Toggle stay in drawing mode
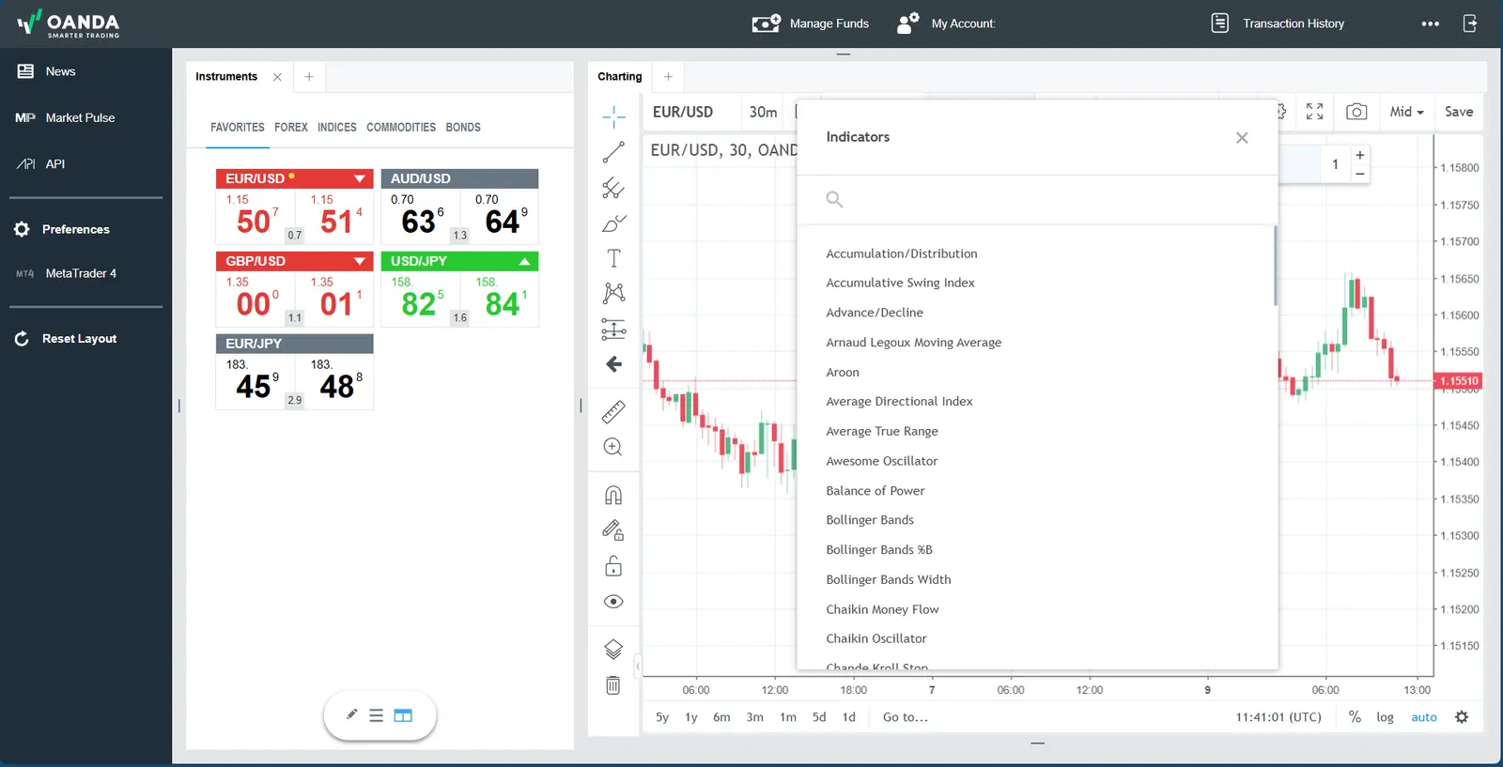This screenshot has height=767, width=1503. [x=613, y=530]
